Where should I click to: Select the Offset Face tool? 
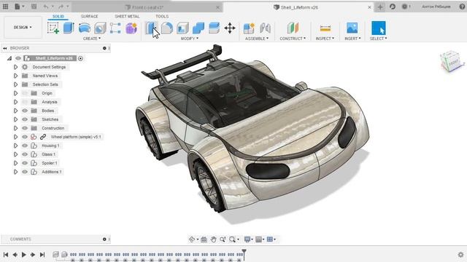click(214, 28)
